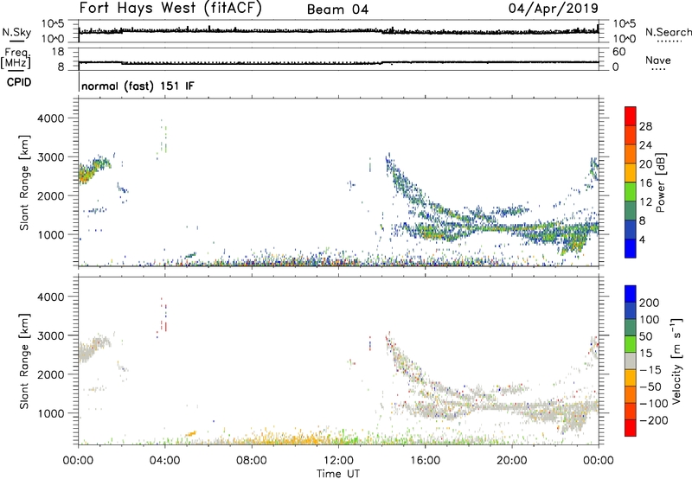Click the right "10^0" noise axis tick

coord(625,39)
